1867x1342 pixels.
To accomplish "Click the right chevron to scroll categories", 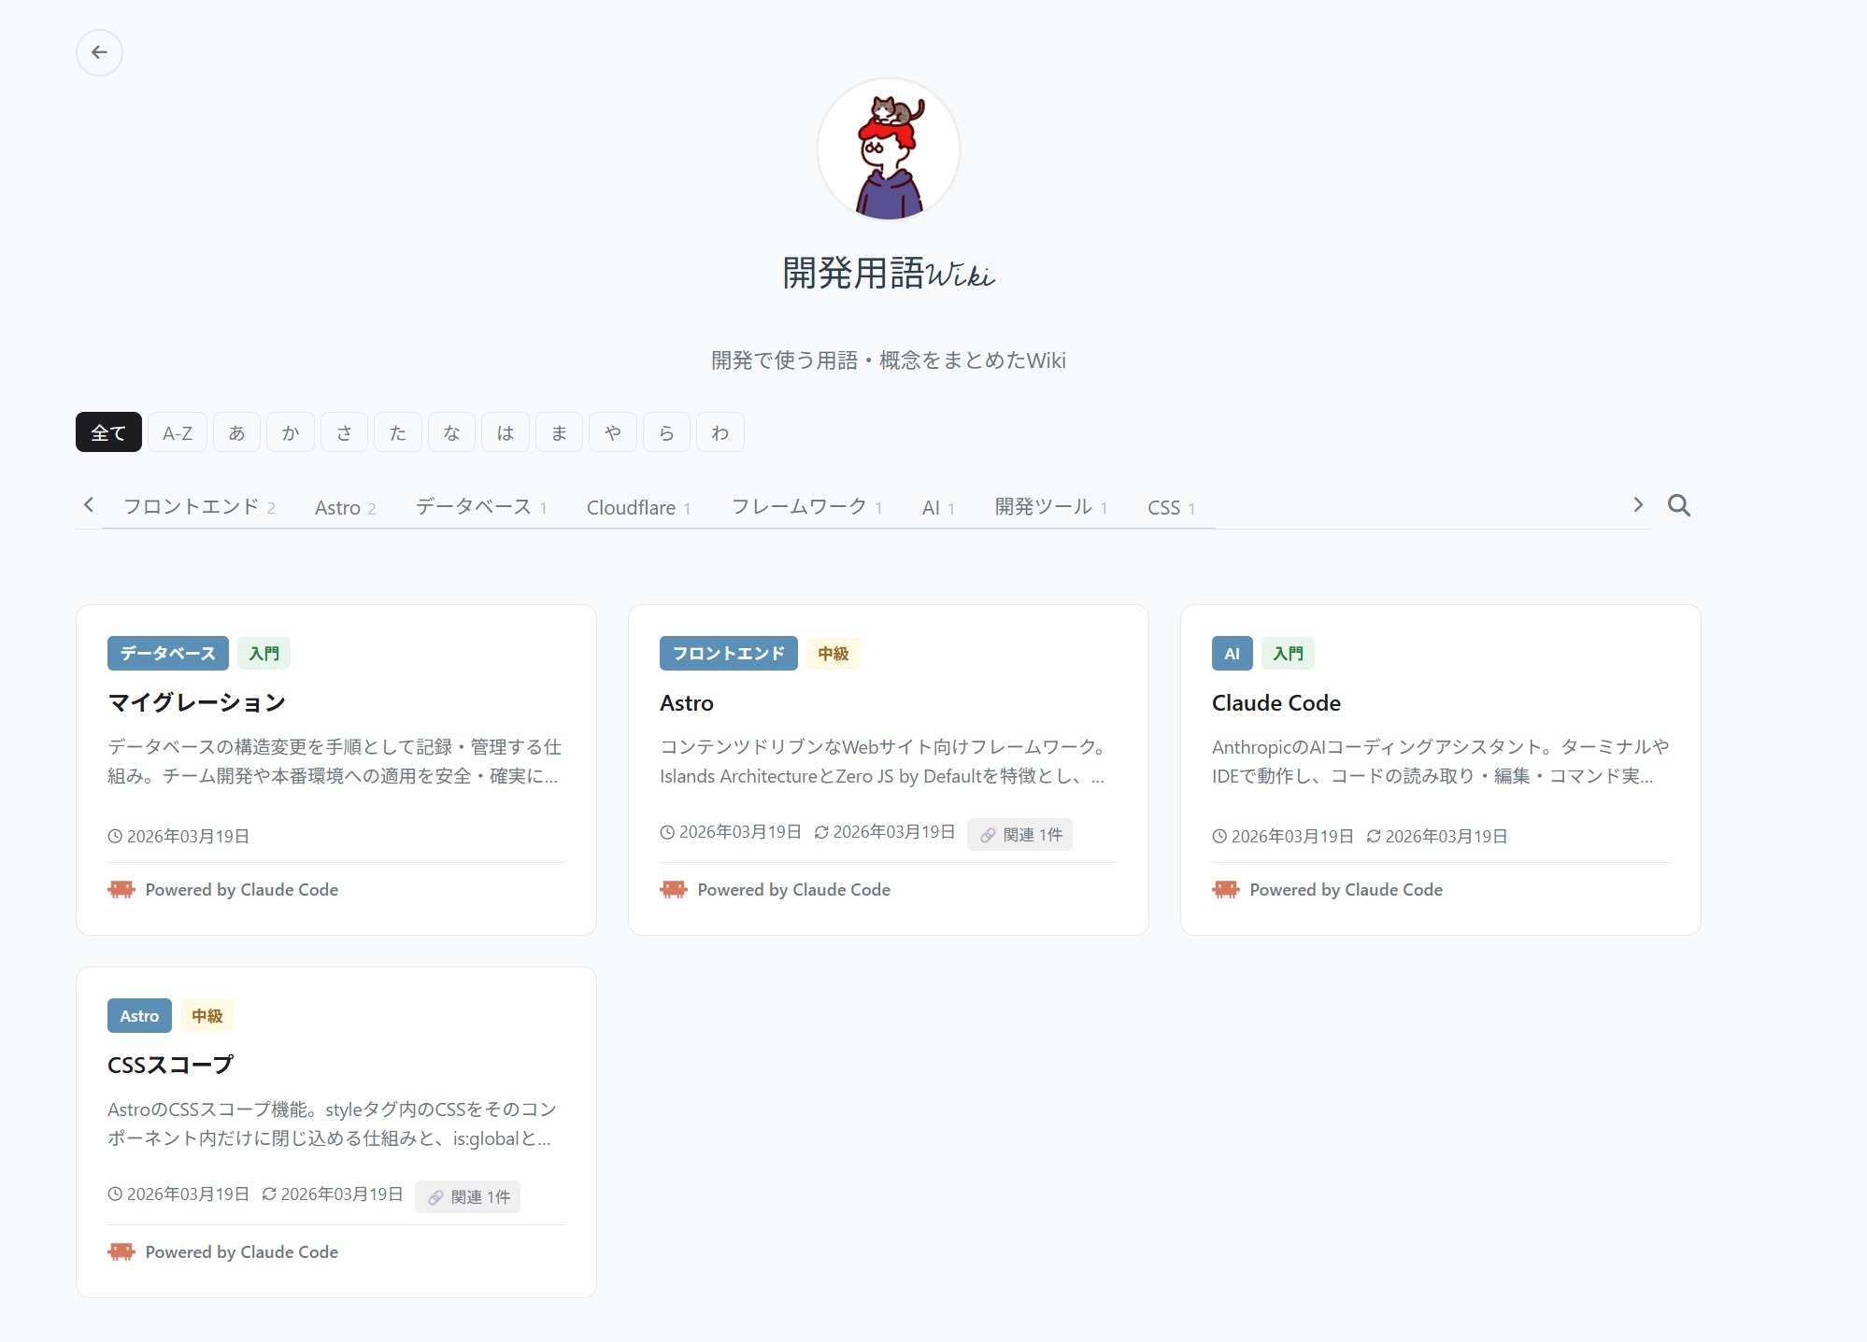I will click(x=1638, y=504).
